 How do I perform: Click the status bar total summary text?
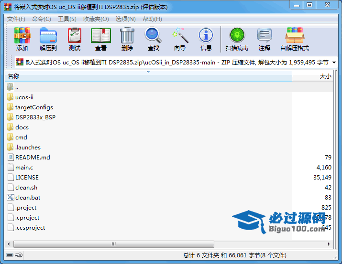[x=235, y=255]
